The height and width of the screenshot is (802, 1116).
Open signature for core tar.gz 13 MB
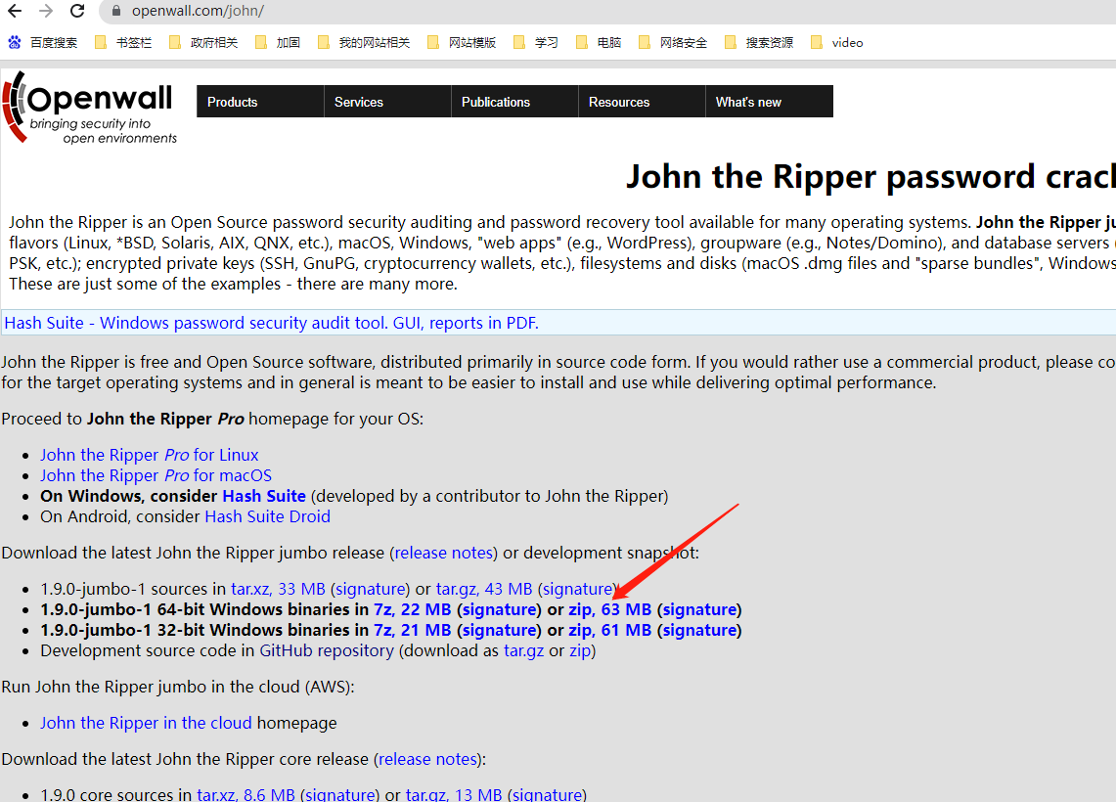(547, 794)
